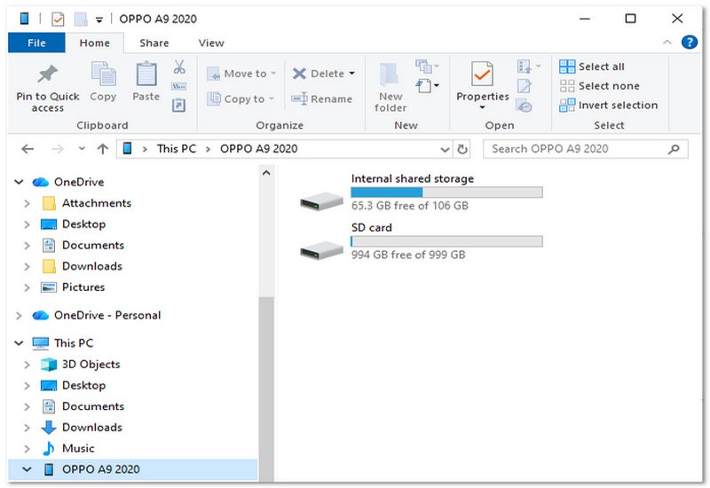The width and height of the screenshot is (710, 488).
Task: Click the Copy ribbon icon
Action: click(x=103, y=74)
